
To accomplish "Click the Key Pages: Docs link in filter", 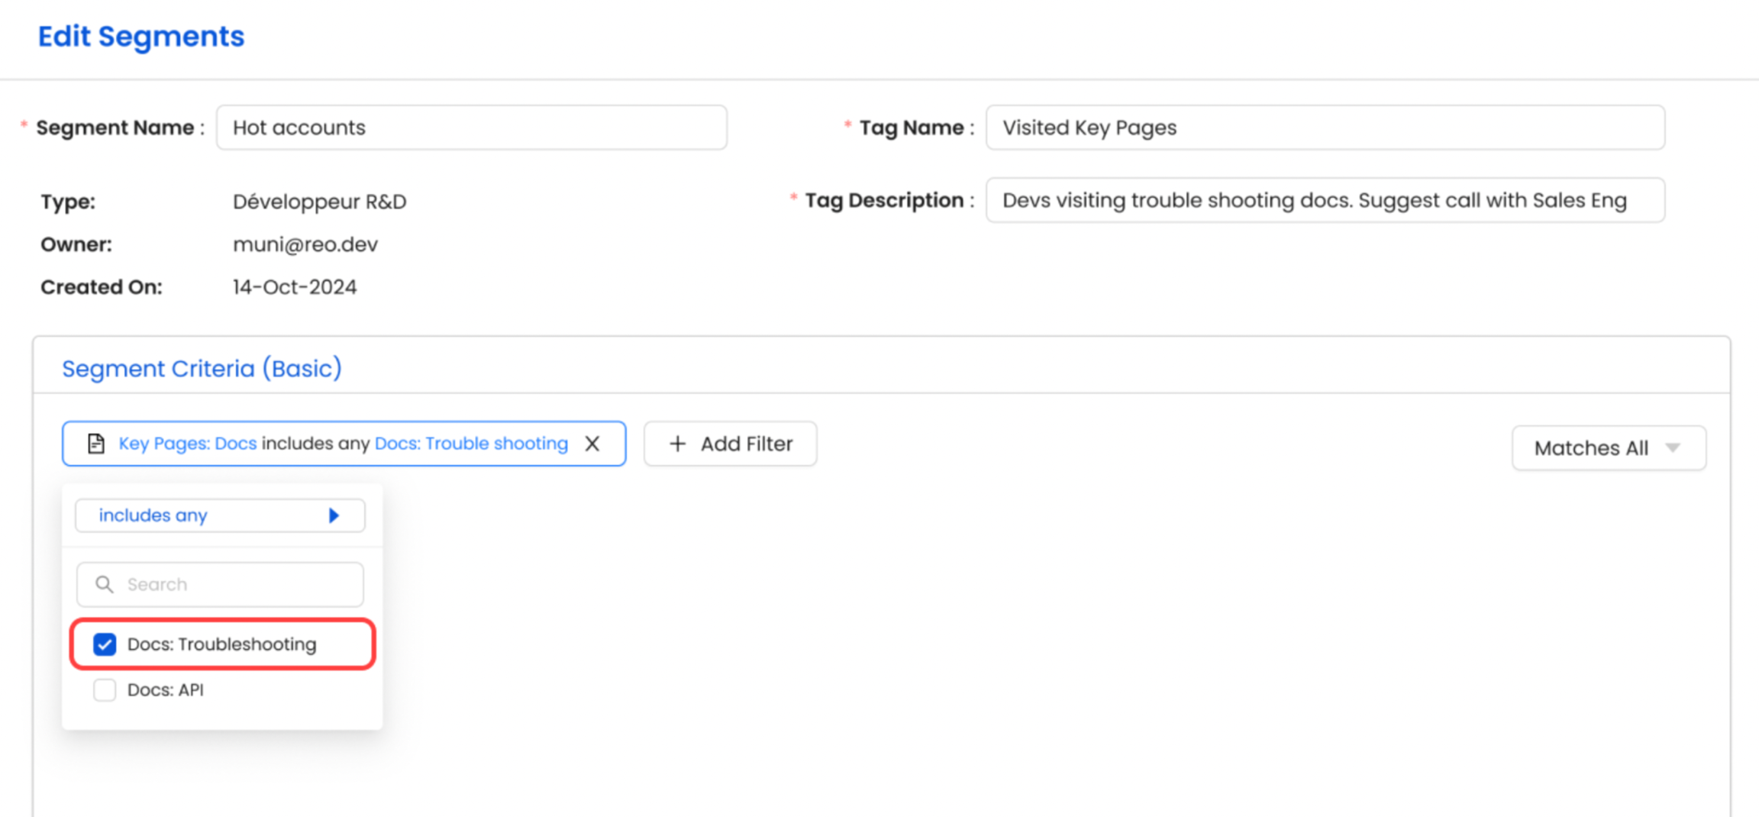I will coord(188,444).
